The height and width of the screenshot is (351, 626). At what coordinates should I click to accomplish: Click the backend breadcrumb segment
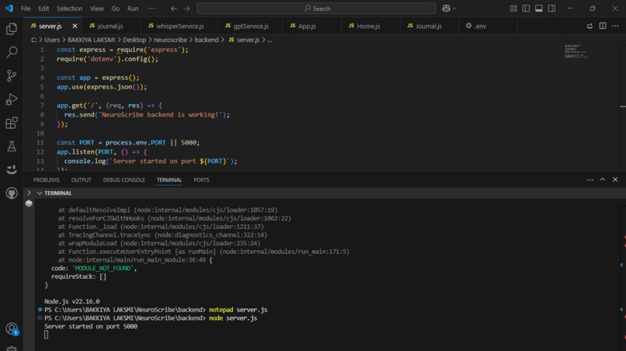207,40
